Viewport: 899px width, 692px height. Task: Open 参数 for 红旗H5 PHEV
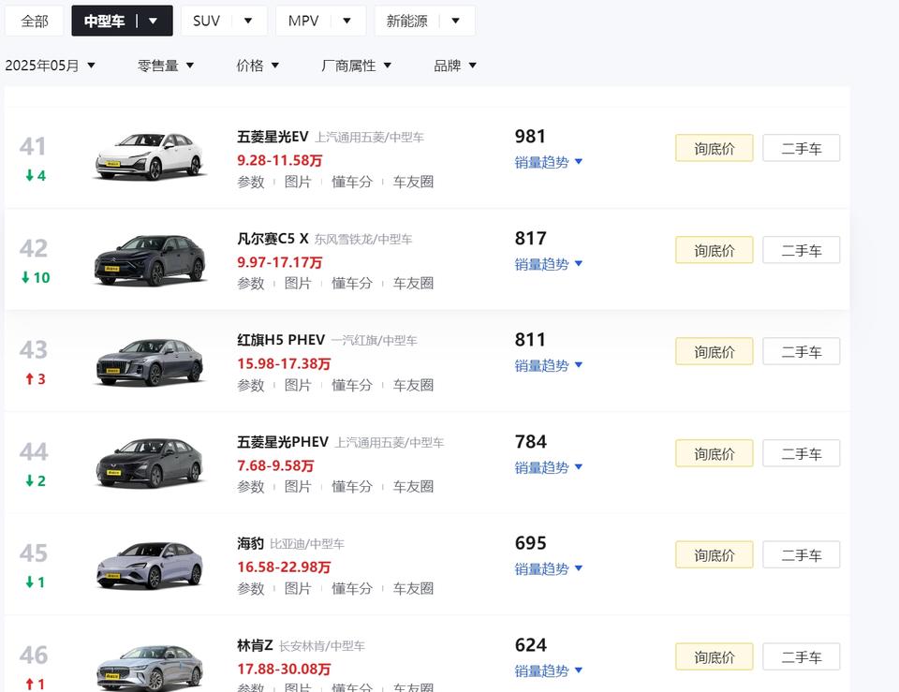[251, 385]
